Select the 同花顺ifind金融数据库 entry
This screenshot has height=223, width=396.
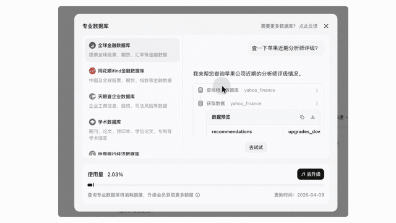click(x=132, y=76)
